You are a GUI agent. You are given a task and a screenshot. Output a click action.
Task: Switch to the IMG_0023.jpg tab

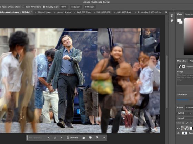(x=84, y=12)
